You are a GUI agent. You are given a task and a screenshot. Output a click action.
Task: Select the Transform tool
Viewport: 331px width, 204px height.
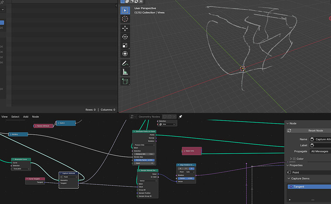pyautogui.click(x=125, y=54)
